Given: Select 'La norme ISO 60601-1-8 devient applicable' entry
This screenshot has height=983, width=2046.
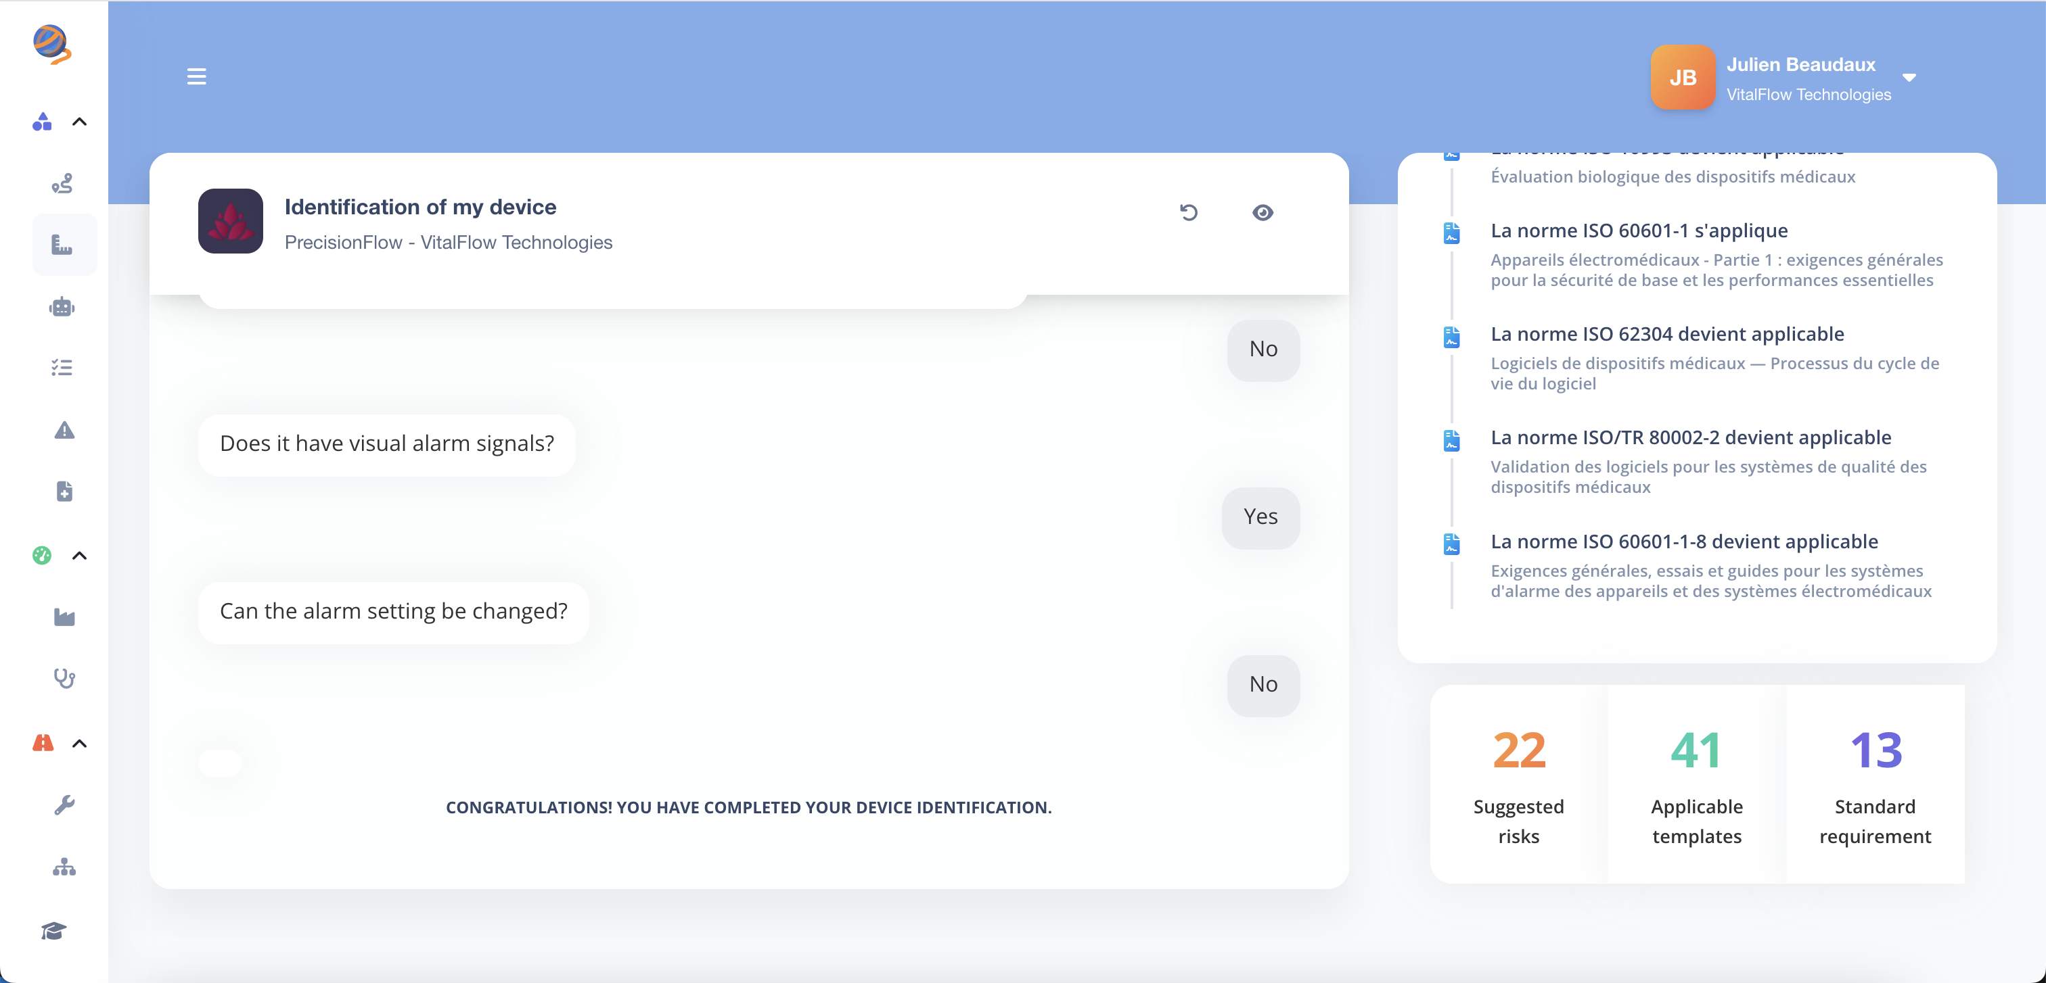Looking at the screenshot, I should tap(1684, 542).
